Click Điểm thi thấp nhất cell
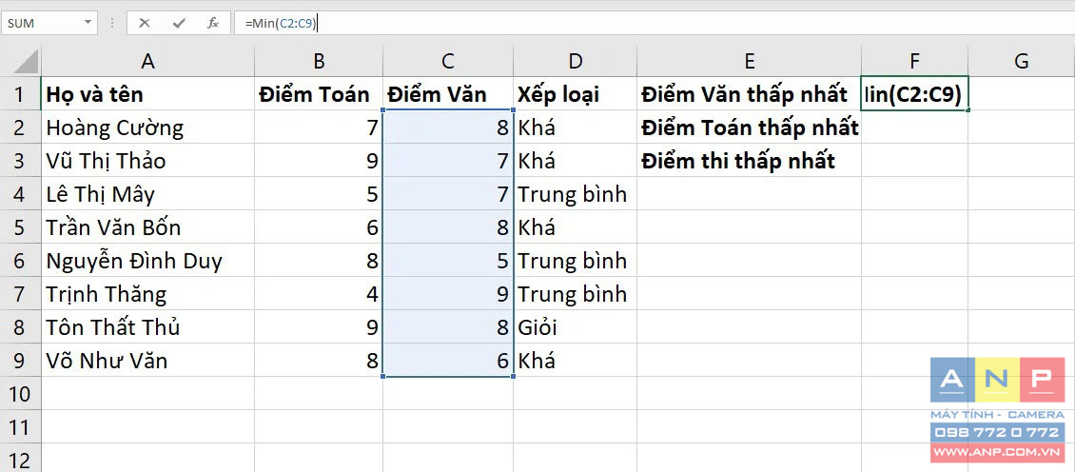 (x=738, y=161)
